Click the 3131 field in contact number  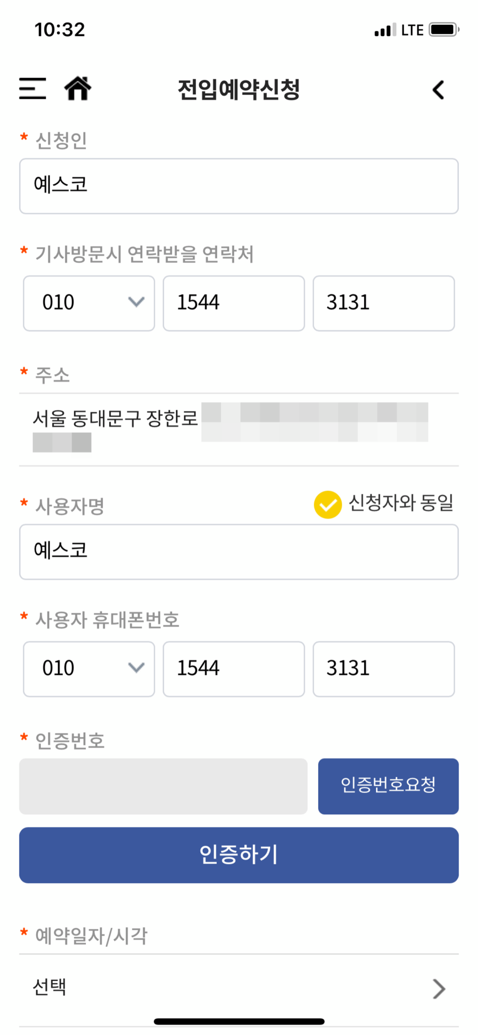(x=384, y=303)
